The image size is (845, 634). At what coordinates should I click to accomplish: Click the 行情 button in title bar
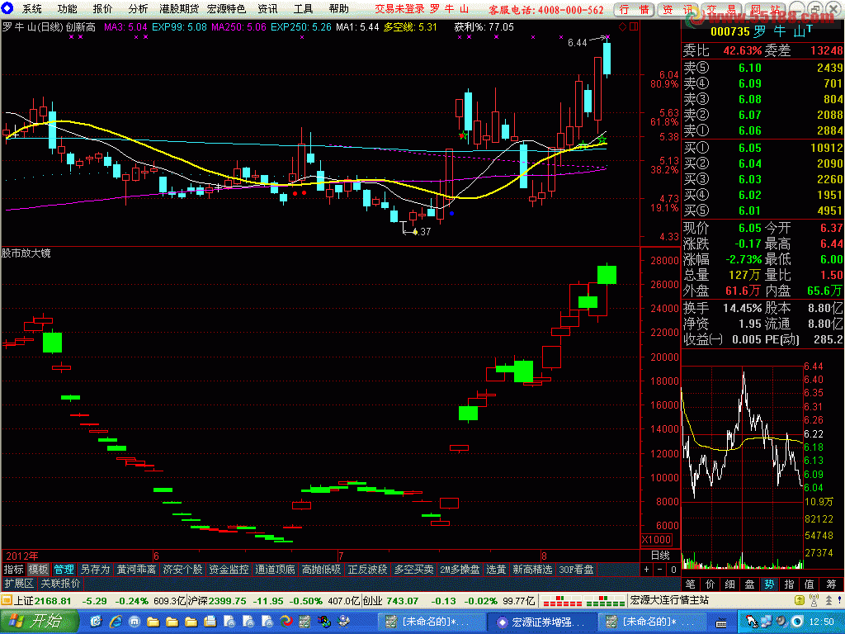tap(634, 9)
